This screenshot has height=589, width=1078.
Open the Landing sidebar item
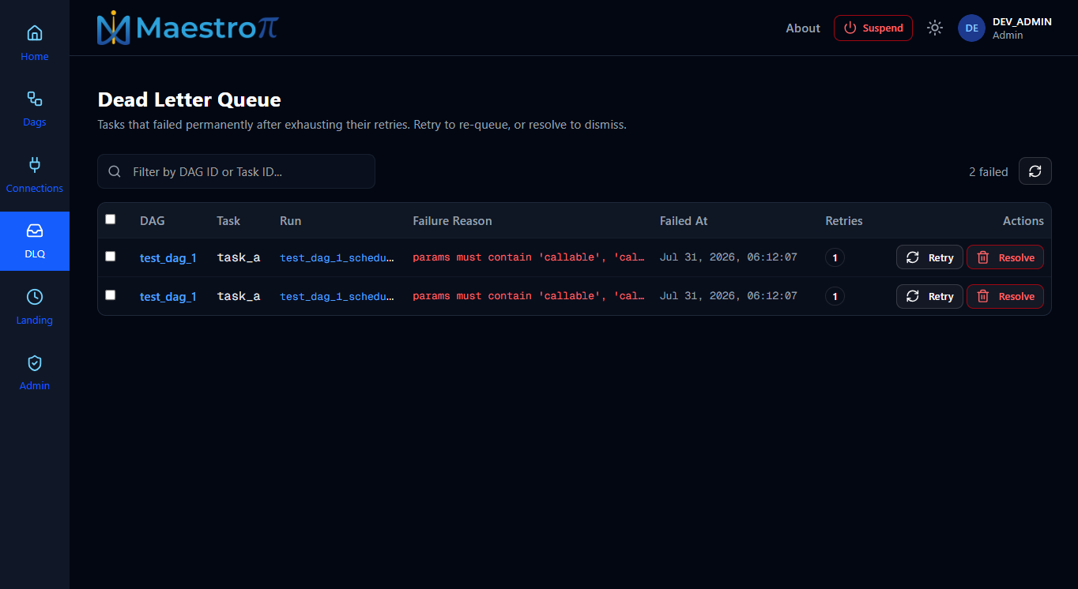coord(35,307)
